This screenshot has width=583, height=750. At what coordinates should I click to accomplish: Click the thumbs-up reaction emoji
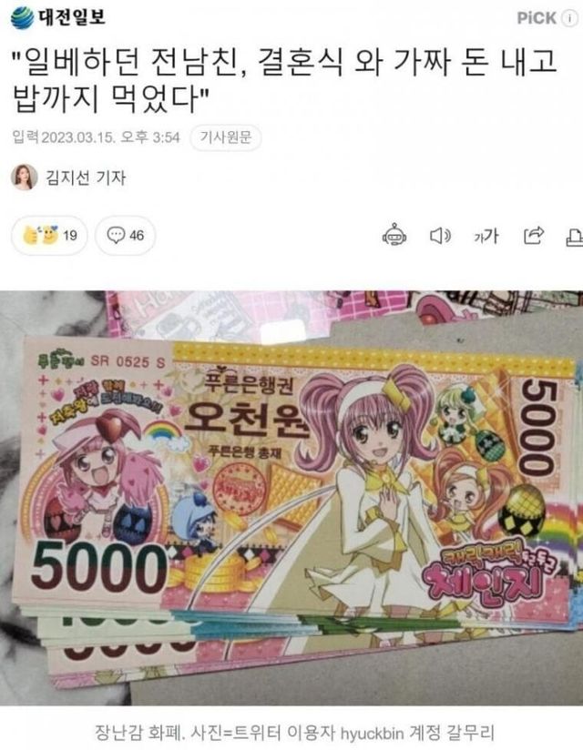[x=32, y=235]
